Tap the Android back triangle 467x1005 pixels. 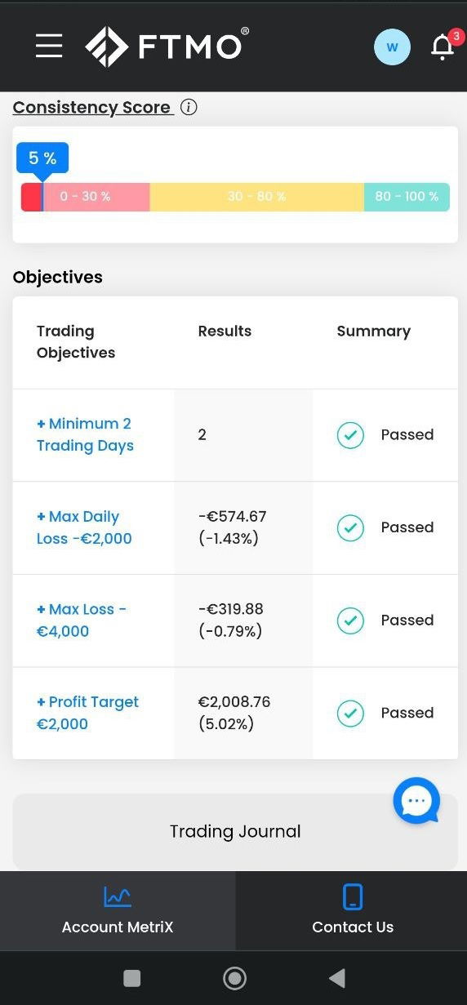[337, 978]
